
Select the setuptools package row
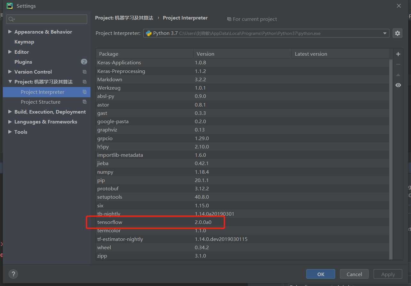(242, 197)
